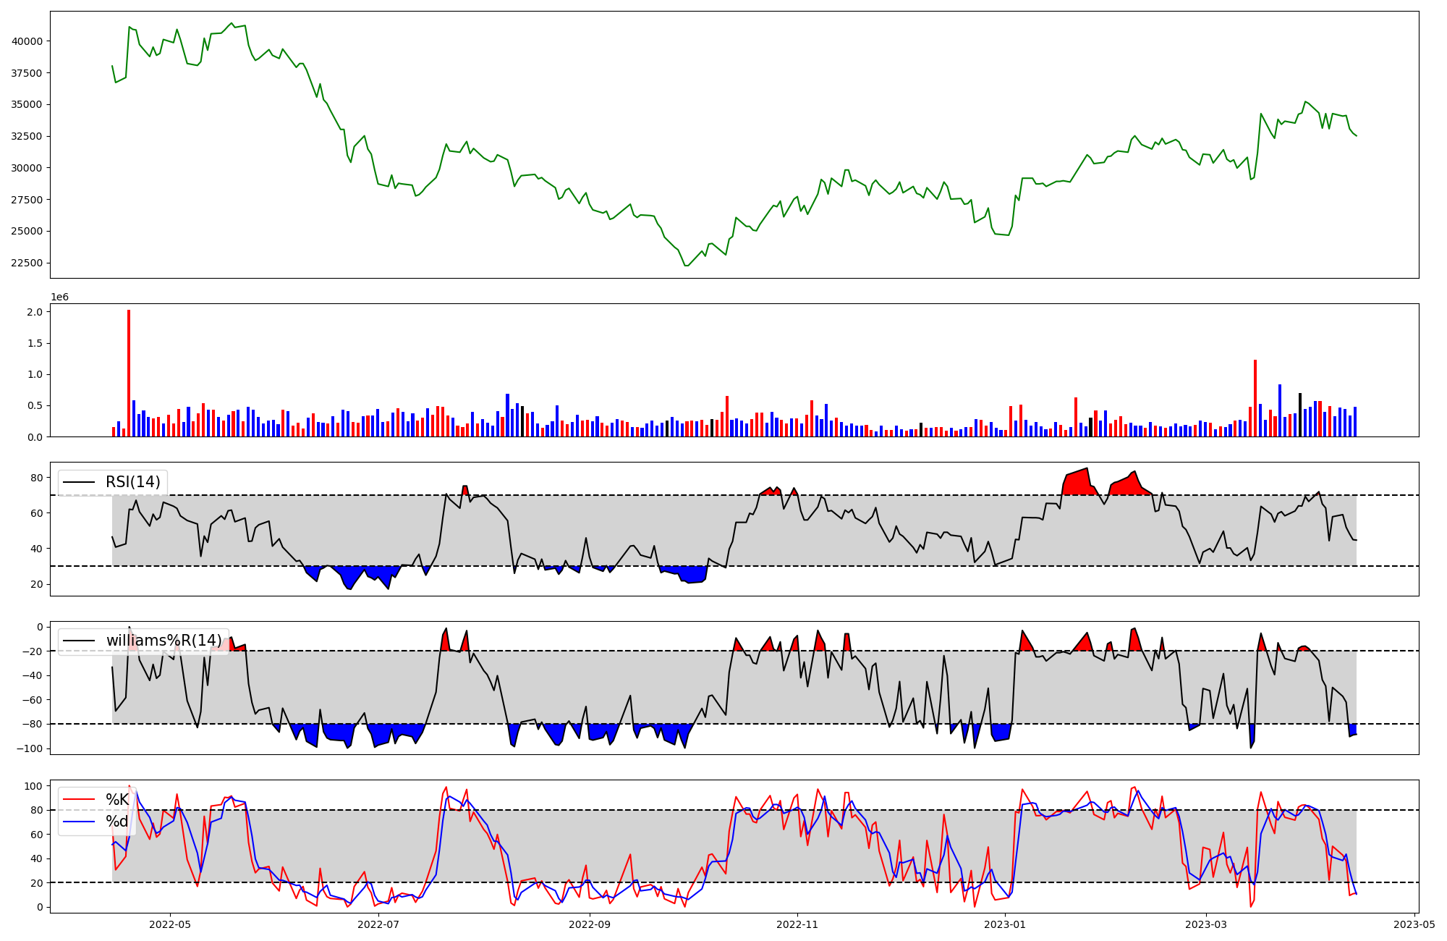This screenshot has height=941, width=1447.
Task: Select the %K legend text
Action: (x=117, y=800)
